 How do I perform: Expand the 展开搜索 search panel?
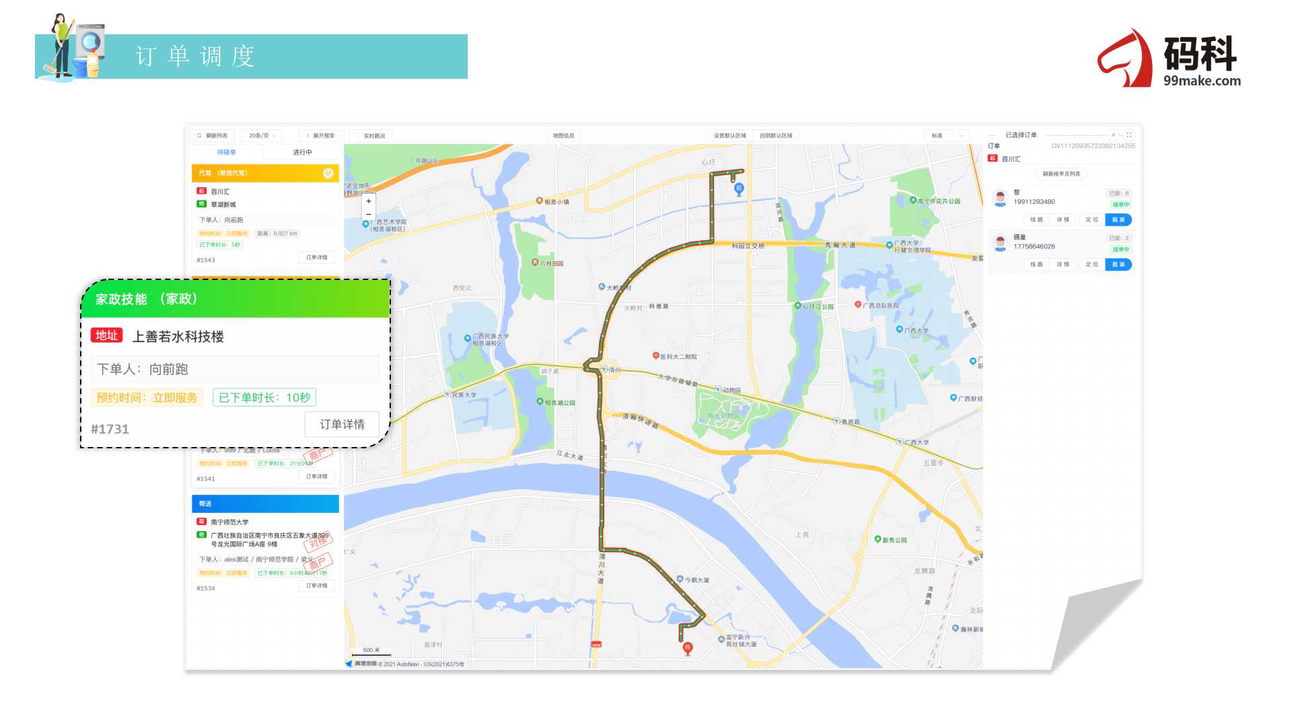tap(320, 135)
